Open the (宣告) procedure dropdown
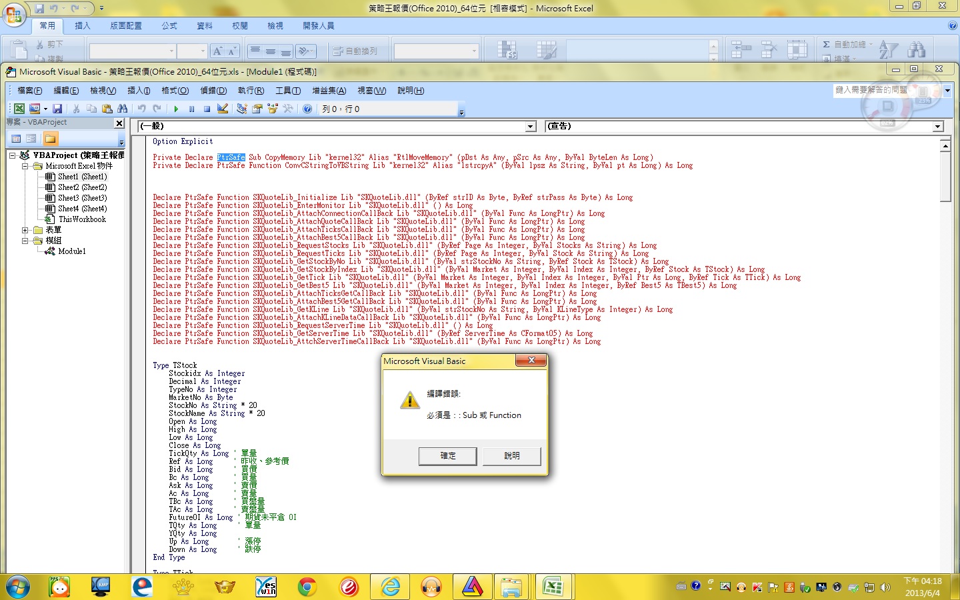The height and width of the screenshot is (600, 960). pyautogui.click(x=938, y=127)
